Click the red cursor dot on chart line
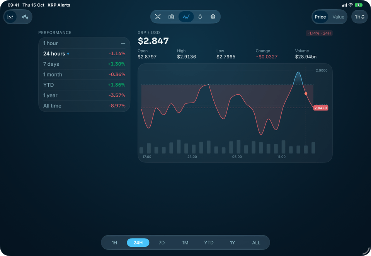Image resolution: width=371 pixels, height=256 pixels. click(x=306, y=94)
